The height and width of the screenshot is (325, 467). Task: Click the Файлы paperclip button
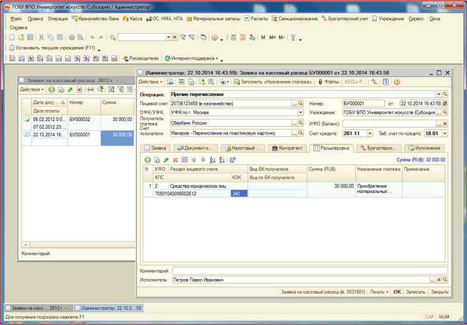[329, 82]
